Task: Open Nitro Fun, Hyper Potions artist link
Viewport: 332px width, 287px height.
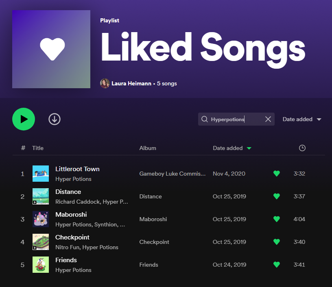Action: pos(87,247)
